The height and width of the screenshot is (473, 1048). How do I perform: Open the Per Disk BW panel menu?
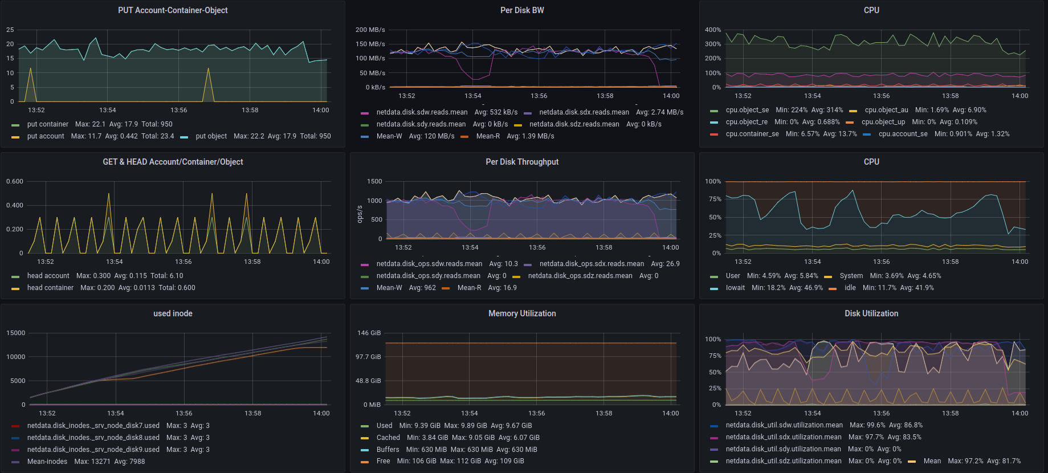(x=522, y=10)
